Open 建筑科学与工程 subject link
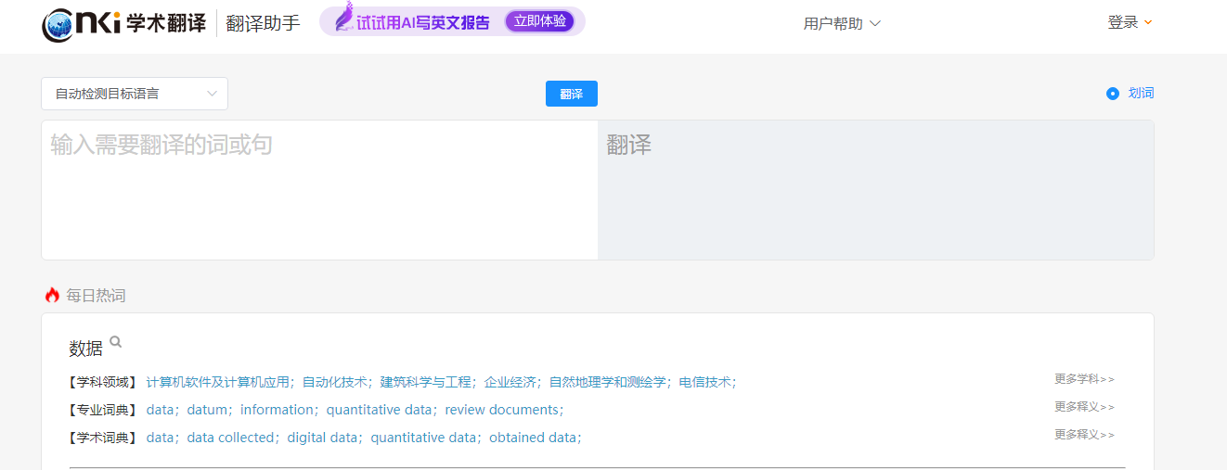 click(426, 382)
